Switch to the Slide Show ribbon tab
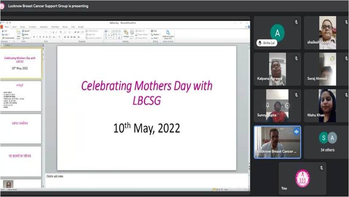 point(55,27)
